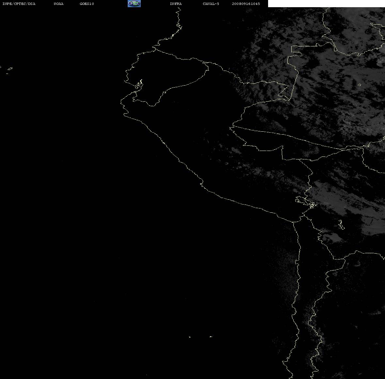Click the INFRA channel type label
This screenshot has height=379, width=385.
[x=176, y=4]
